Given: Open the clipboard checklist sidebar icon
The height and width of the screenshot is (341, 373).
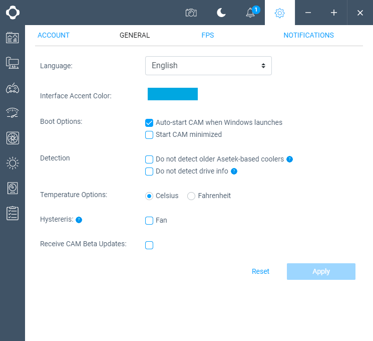Looking at the screenshot, I should 13,213.
